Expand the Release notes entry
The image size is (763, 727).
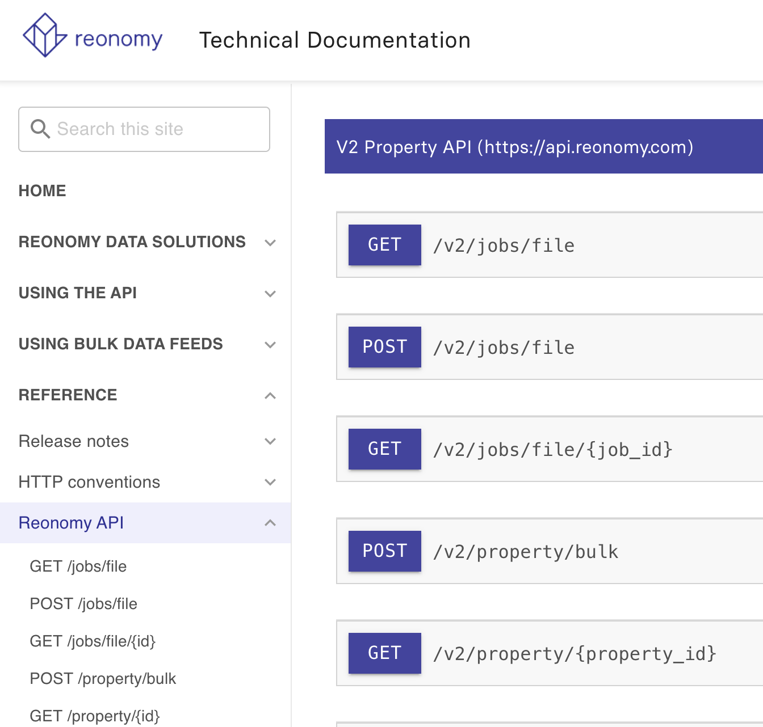pos(271,441)
